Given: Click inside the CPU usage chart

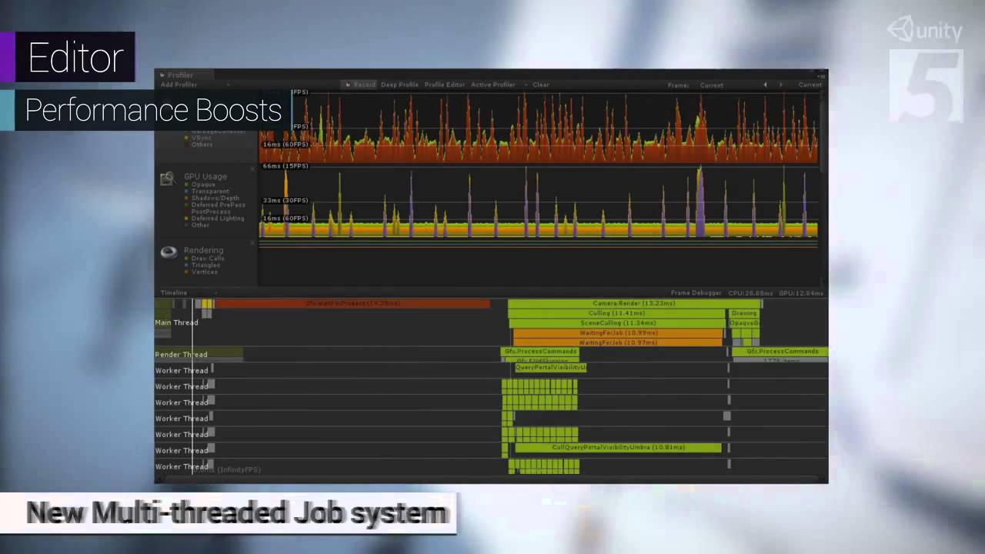Looking at the screenshot, I should pyautogui.click(x=539, y=128).
